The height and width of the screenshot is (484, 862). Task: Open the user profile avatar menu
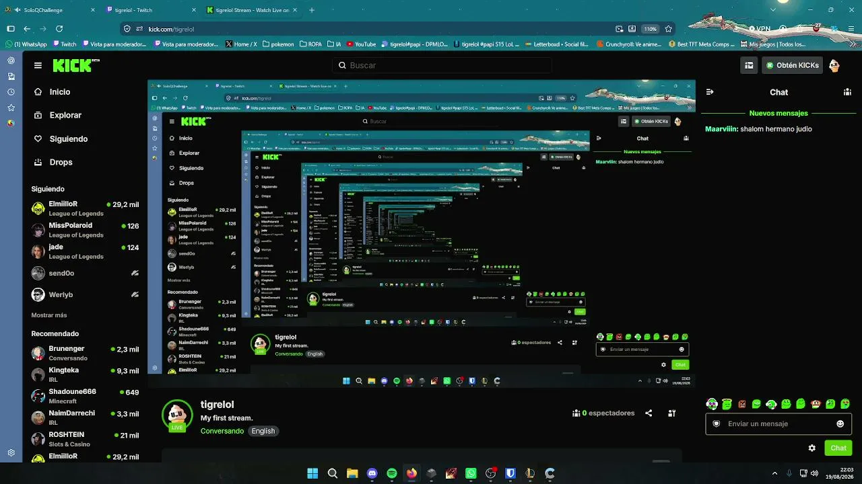coord(834,65)
